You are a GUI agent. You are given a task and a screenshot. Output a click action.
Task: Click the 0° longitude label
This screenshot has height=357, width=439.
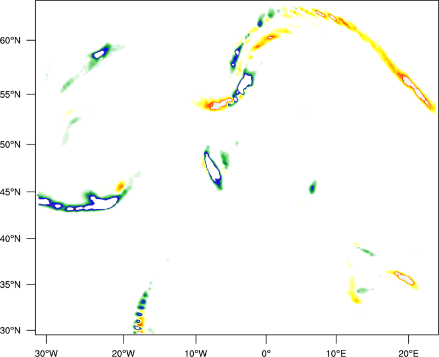pos(266,353)
